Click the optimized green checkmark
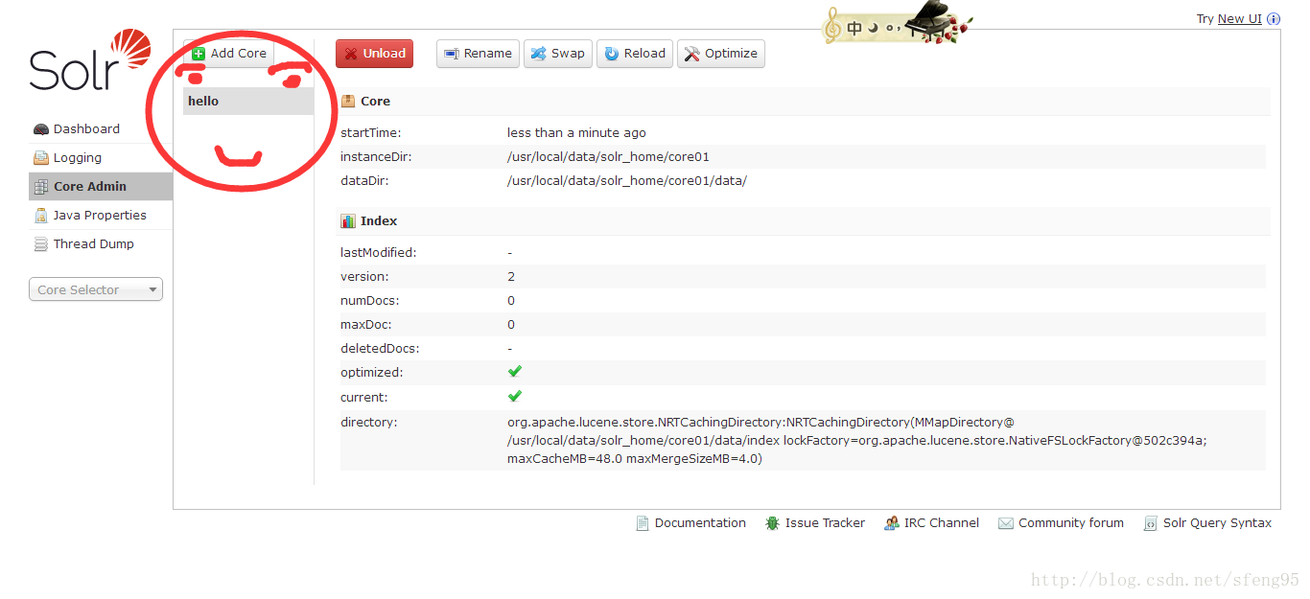 pyautogui.click(x=515, y=372)
